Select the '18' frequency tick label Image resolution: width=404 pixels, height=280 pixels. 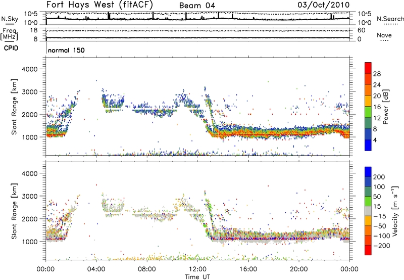pos(34,30)
